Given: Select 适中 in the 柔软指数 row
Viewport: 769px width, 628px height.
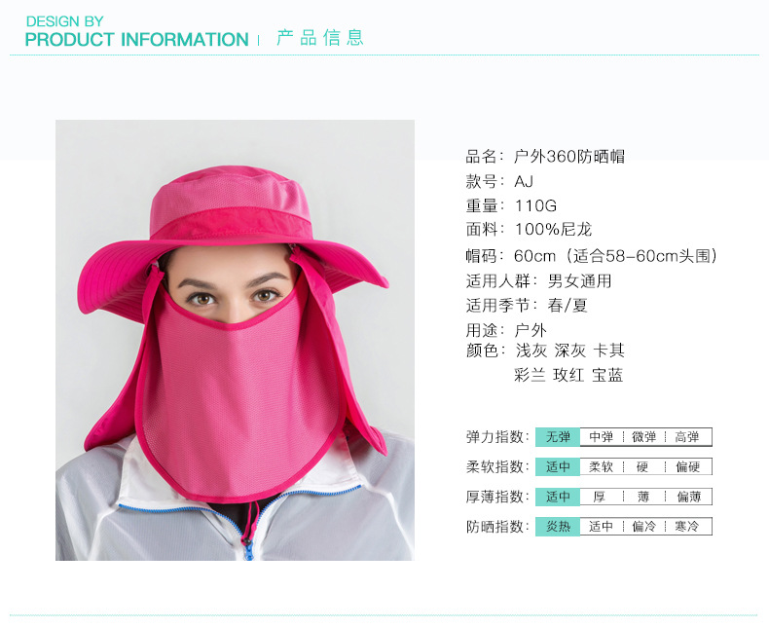Looking at the screenshot, I should (x=558, y=466).
